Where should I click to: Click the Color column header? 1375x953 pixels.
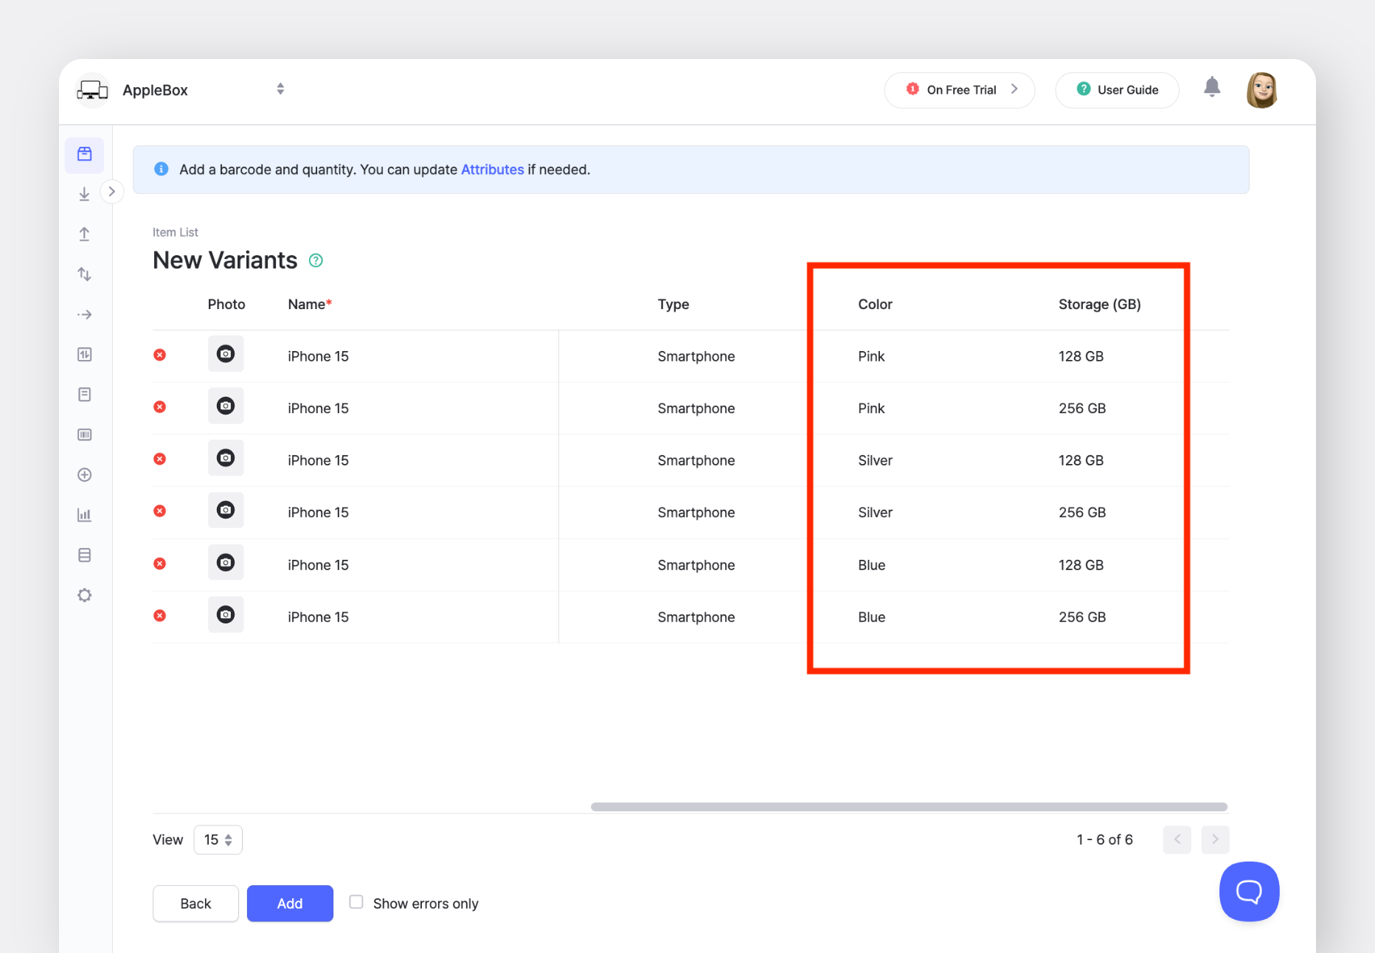pos(876,305)
